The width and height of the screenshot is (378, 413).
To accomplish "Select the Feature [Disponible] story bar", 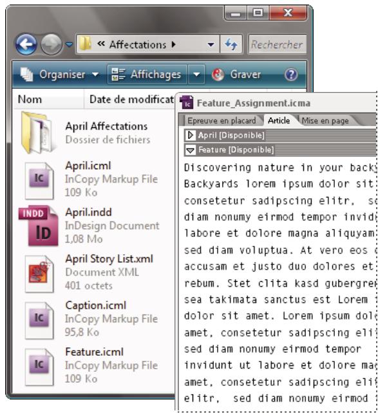I will click(x=280, y=150).
